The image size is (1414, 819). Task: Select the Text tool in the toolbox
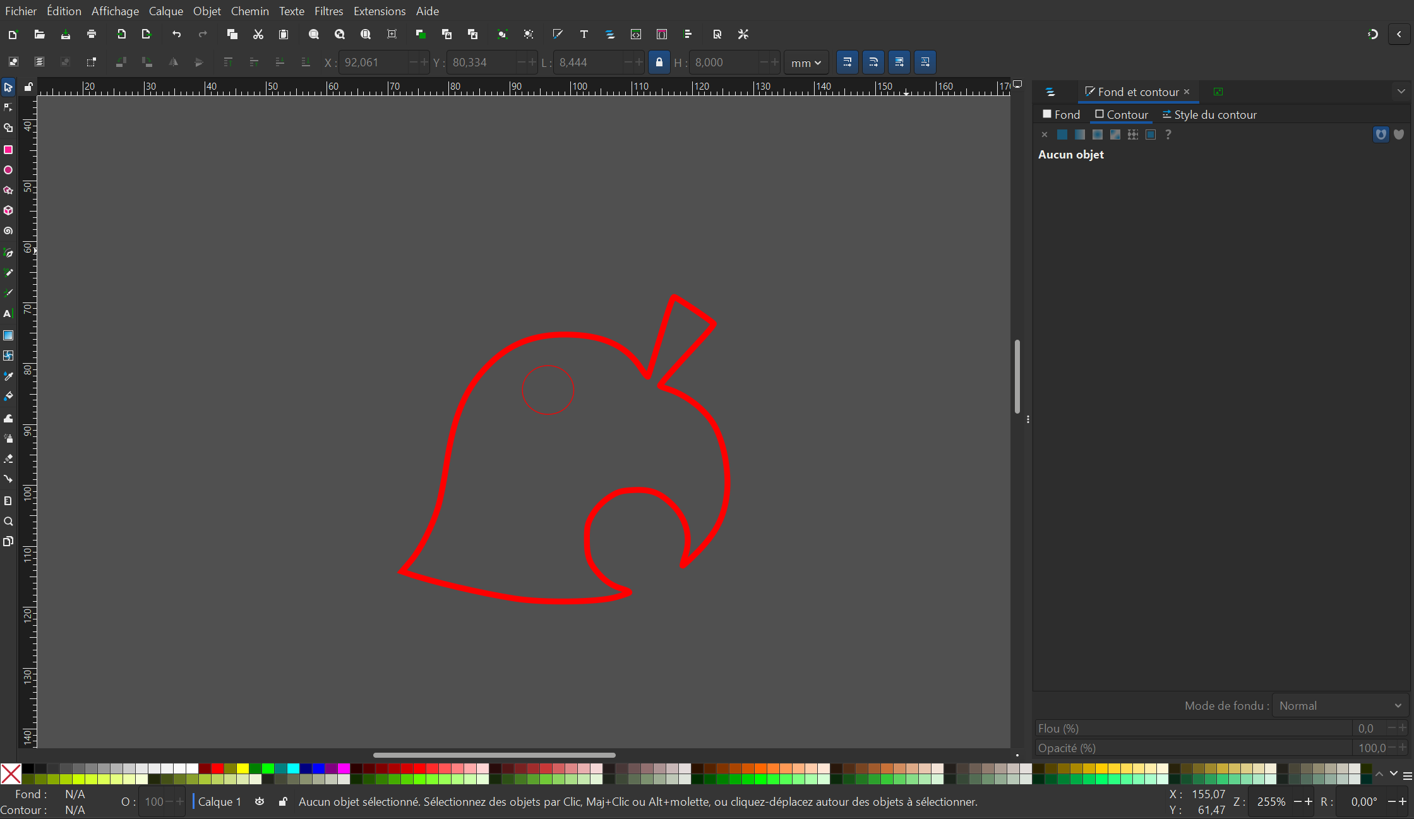coord(8,314)
